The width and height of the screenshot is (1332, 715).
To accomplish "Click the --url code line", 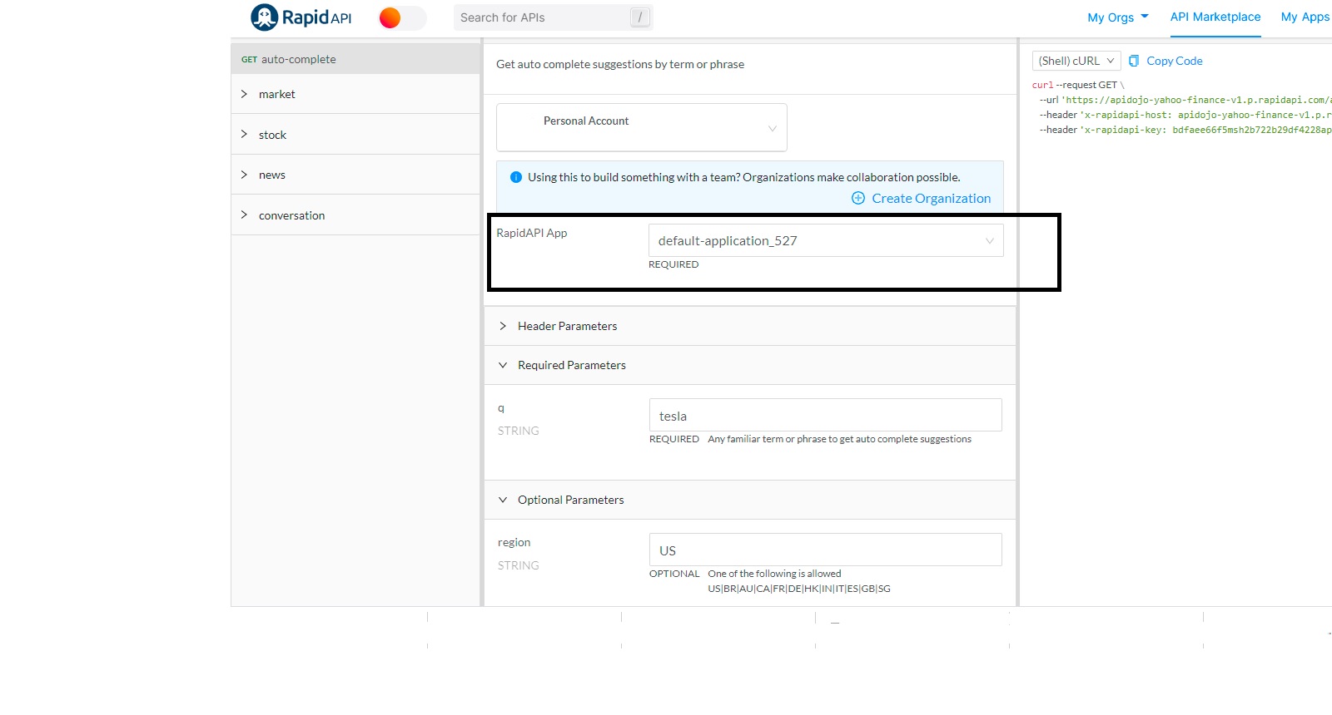I will coord(1185,100).
